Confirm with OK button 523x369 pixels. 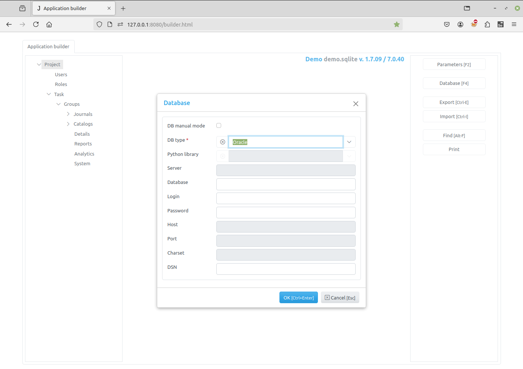(298, 298)
